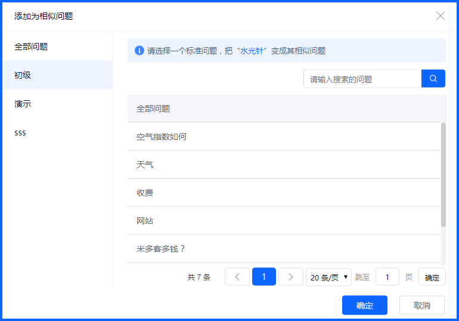This screenshot has height=321, width=459.
Task: Click the blue 确定 confirm button
Action: pyautogui.click(x=365, y=305)
